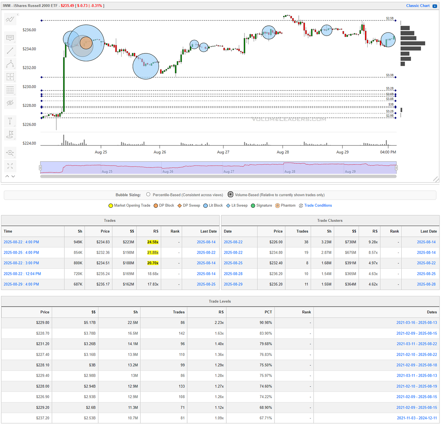Open trade 2025-08-25 : 4:00 PM

(x=21, y=253)
